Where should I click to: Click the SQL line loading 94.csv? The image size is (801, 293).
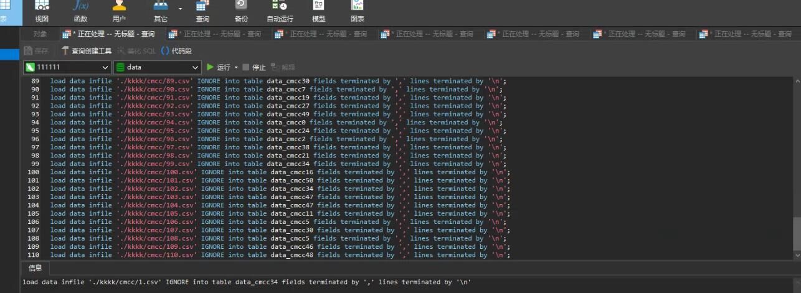tap(277, 123)
